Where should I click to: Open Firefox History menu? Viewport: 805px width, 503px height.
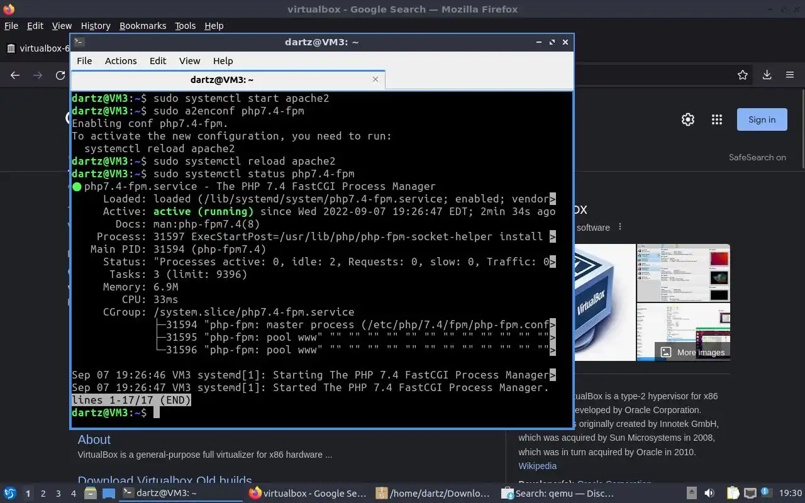[96, 26]
